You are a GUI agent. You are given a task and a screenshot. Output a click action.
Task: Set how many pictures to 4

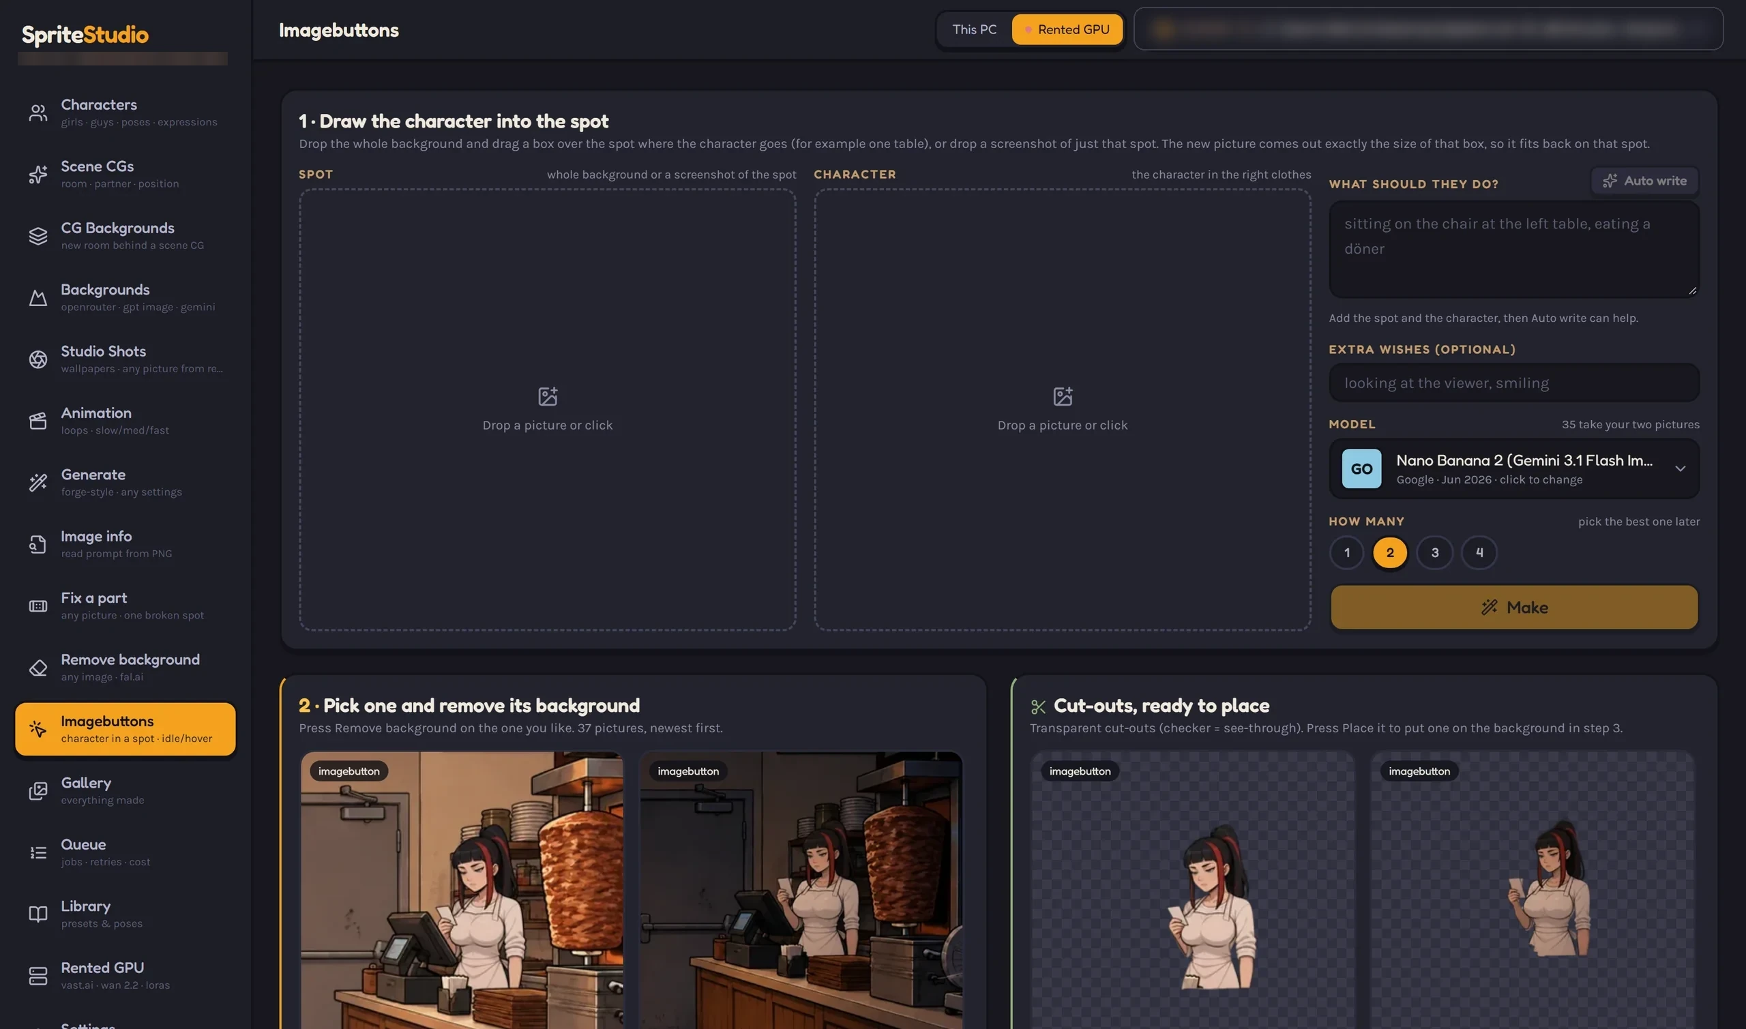point(1479,552)
